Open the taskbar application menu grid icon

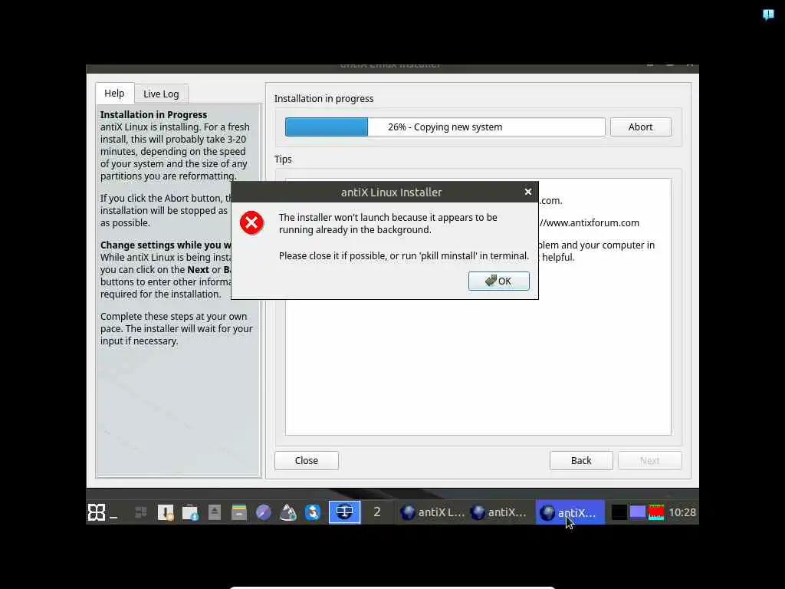[96, 512]
